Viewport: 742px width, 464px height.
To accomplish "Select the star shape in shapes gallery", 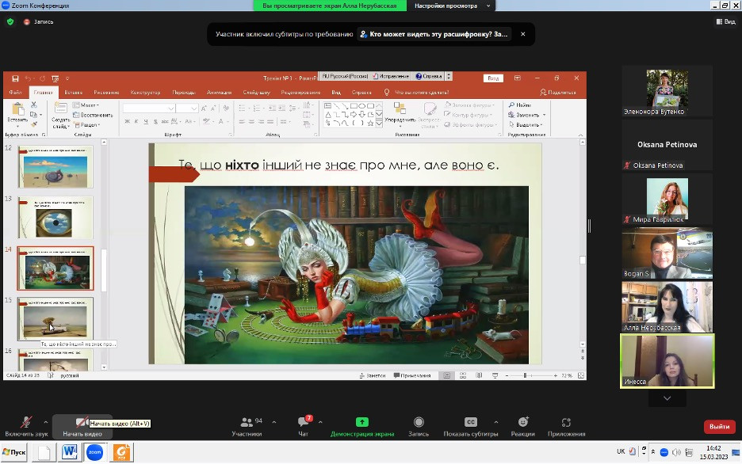I will [x=370, y=123].
